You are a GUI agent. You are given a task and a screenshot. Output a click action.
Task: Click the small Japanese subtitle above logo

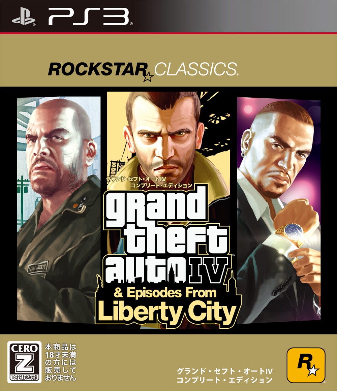(x=149, y=182)
